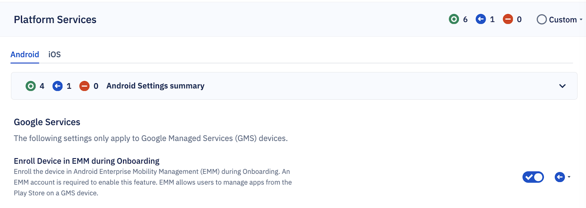Click the Enroll Device in EMM during Onboarding title

click(86, 161)
